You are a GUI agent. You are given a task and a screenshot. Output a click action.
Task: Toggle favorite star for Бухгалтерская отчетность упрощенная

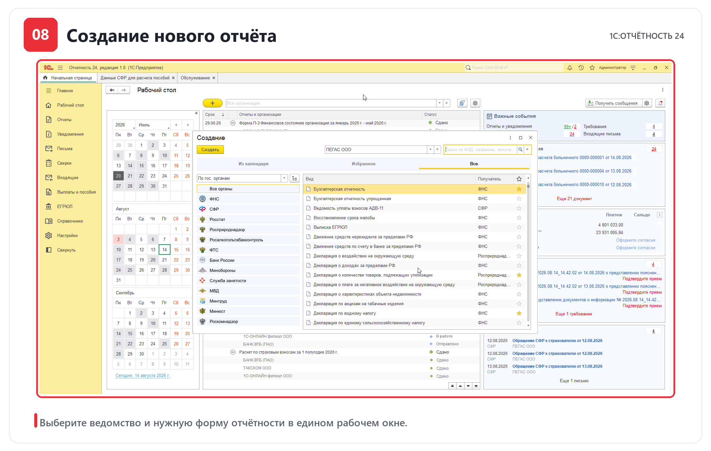click(x=519, y=199)
